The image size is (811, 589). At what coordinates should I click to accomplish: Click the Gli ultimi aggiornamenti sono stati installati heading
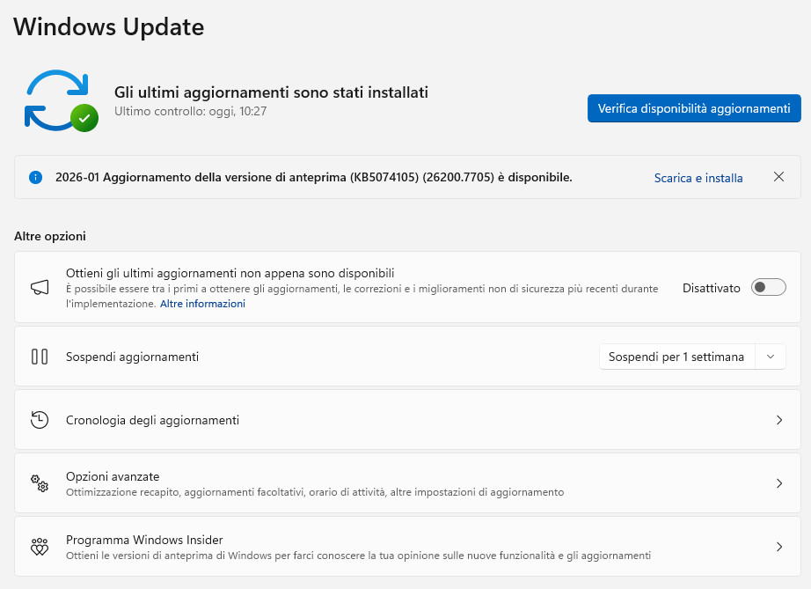pos(271,92)
